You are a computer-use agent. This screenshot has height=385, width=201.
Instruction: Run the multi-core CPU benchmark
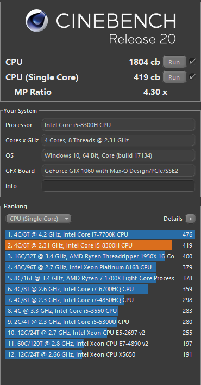[x=174, y=62]
